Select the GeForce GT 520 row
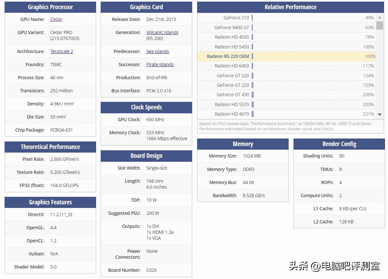This screenshot has height=279, width=388. [287, 75]
